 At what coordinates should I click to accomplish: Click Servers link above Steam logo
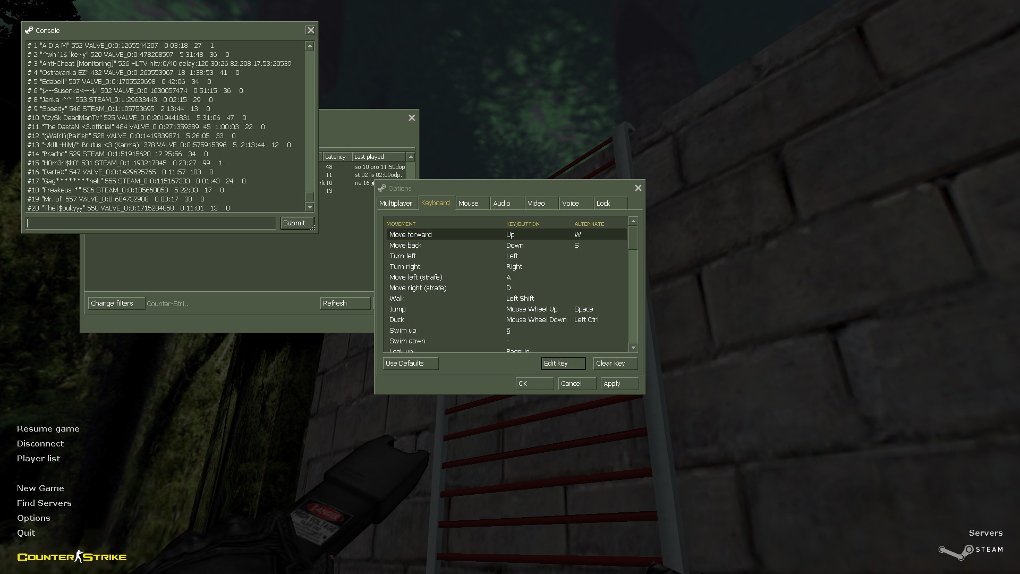[985, 533]
